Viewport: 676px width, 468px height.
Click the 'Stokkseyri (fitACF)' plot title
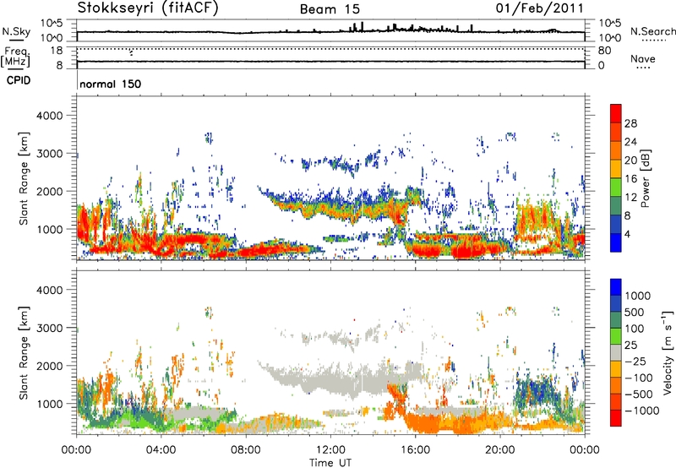[148, 8]
